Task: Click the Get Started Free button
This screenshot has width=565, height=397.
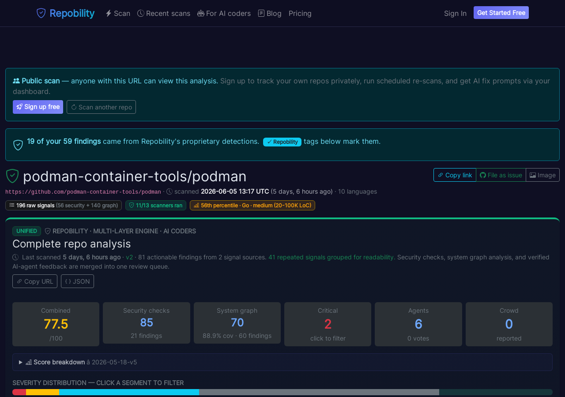Action: [x=501, y=13]
